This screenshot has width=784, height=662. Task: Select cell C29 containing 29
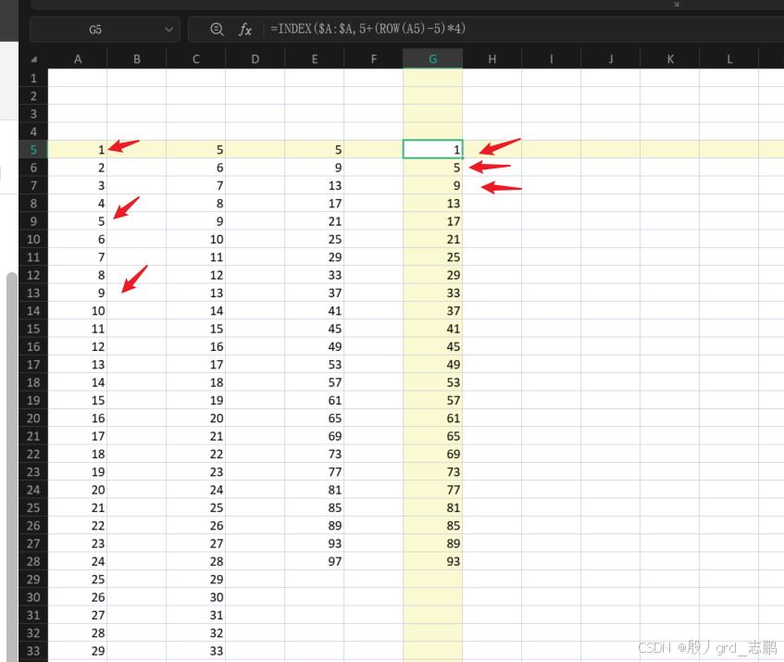pos(196,579)
